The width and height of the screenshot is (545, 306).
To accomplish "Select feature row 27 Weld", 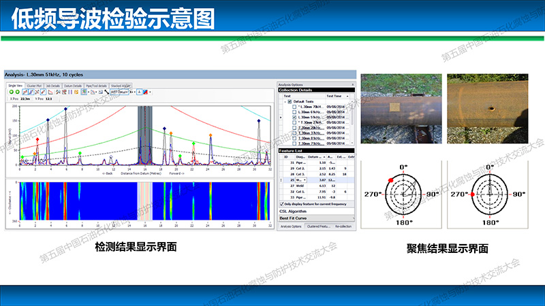I will click(x=316, y=186).
